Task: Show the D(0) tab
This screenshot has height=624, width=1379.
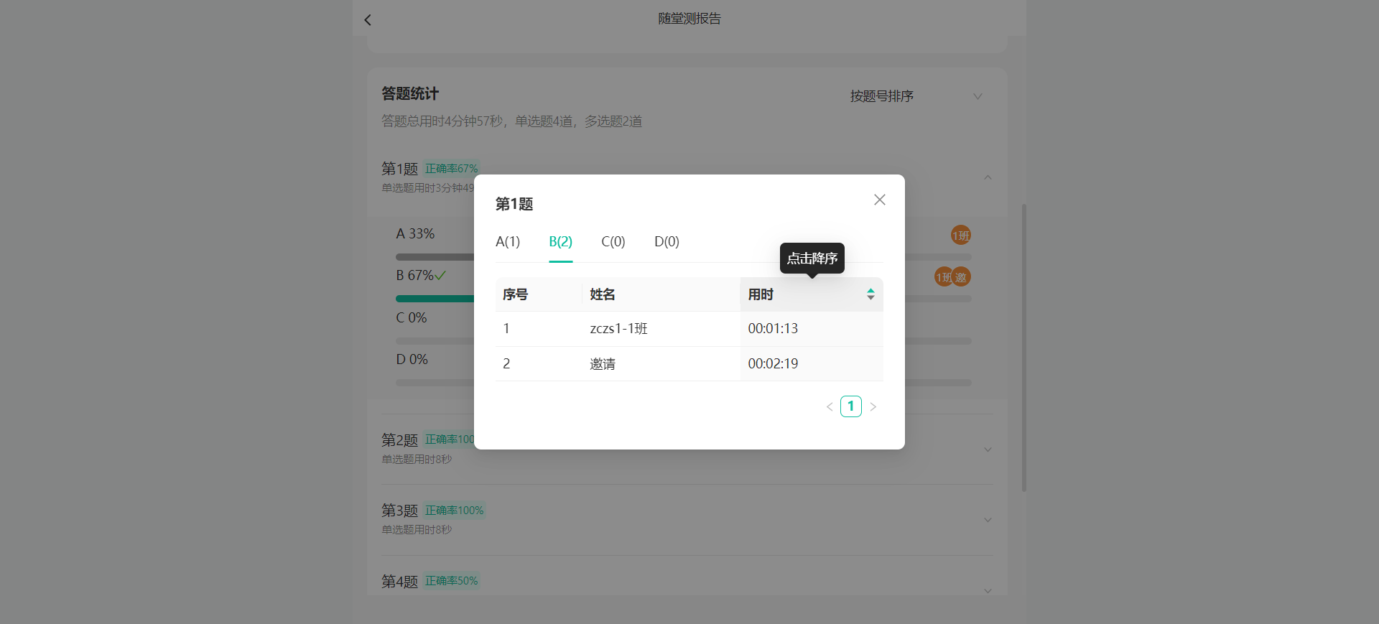Action: [667, 242]
